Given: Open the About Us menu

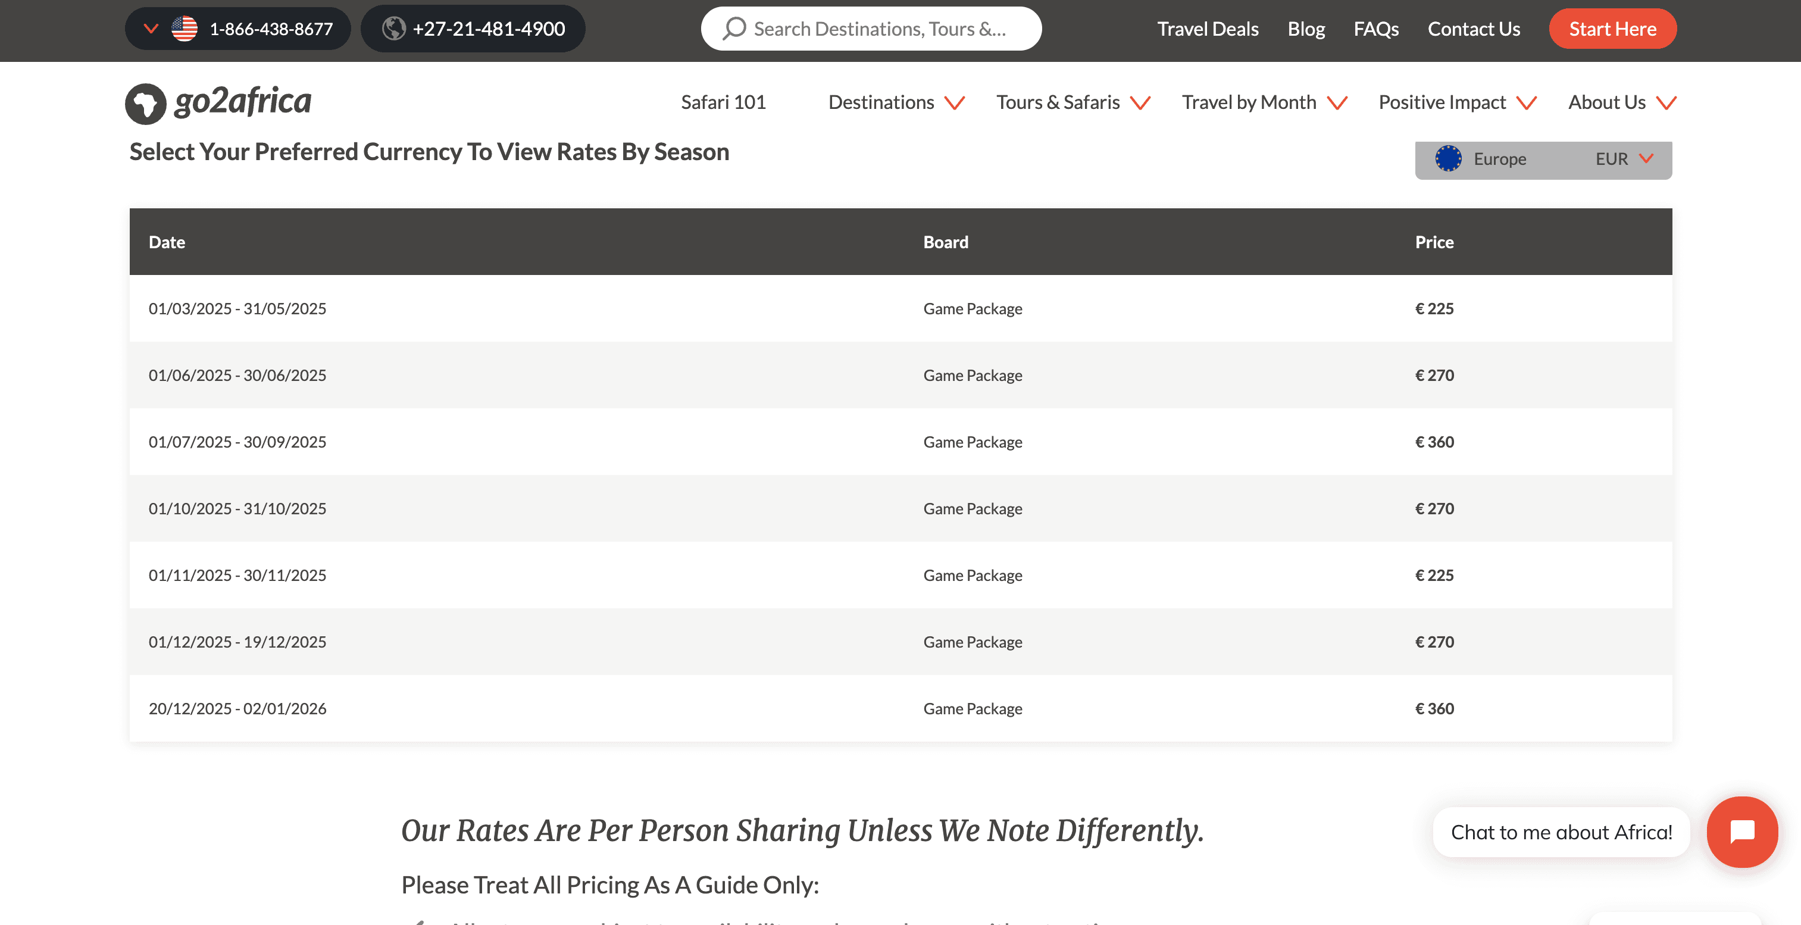Looking at the screenshot, I should pyautogui.click(x=1621, y=103).
